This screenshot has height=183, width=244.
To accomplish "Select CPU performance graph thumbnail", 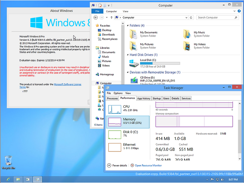I will point(115,109).
